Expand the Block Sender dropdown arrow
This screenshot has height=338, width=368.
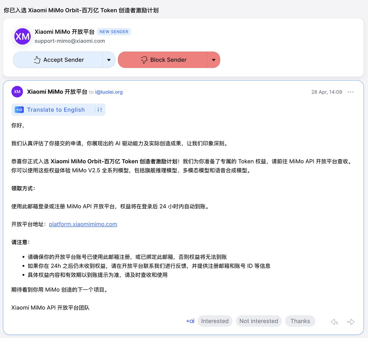(x=214, y=60)
